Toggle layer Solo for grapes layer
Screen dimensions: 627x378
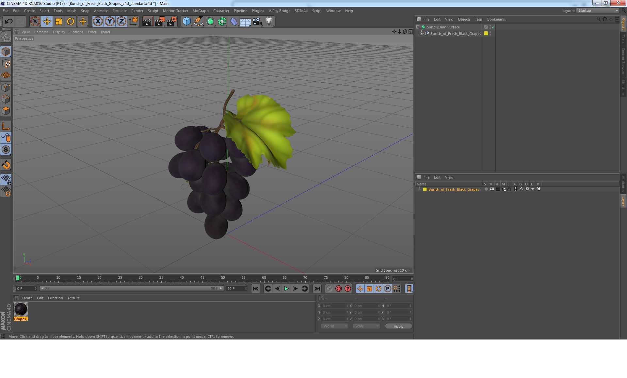click(x=486, y=189)
